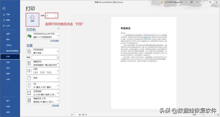The height and width of the screenshot is (117, 220).
Task: Click the zoom to page icon
Action: 218,115
